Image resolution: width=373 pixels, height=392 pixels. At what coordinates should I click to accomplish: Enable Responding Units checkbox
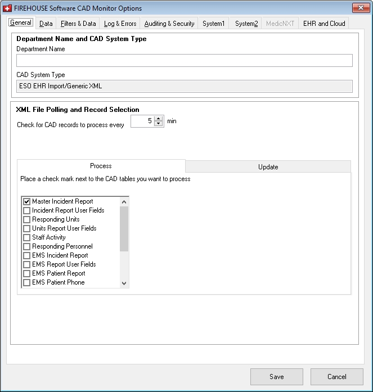[27, 219]
